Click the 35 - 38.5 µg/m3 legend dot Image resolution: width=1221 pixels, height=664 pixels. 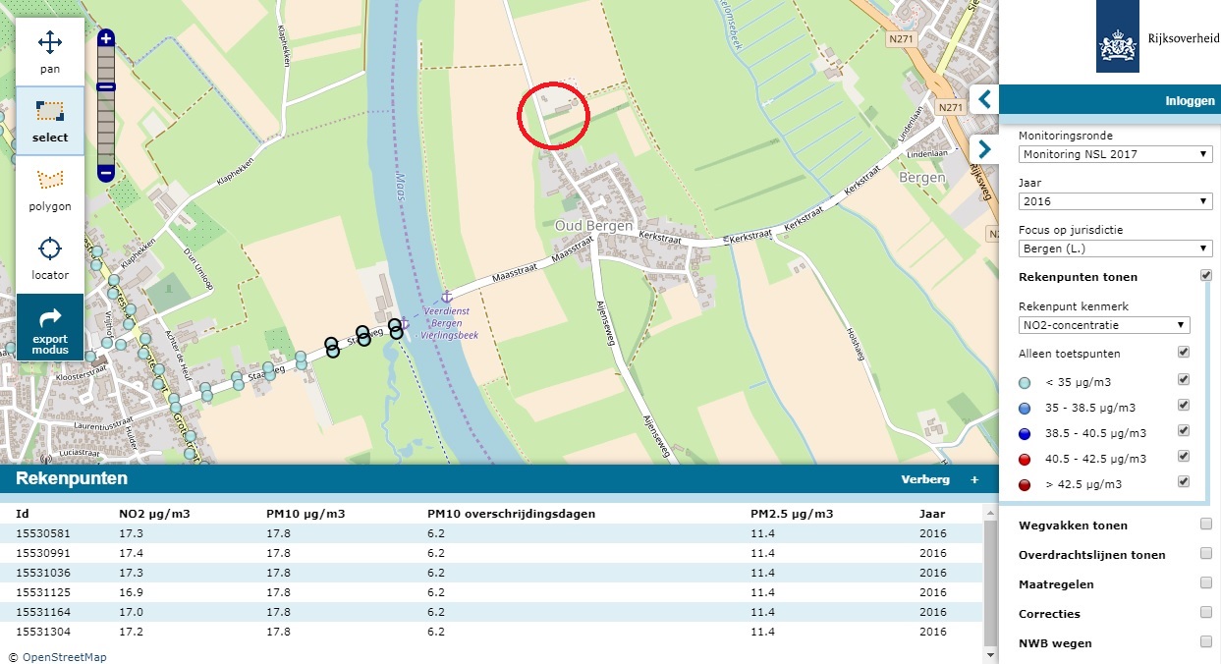(x=1025, y=408)
